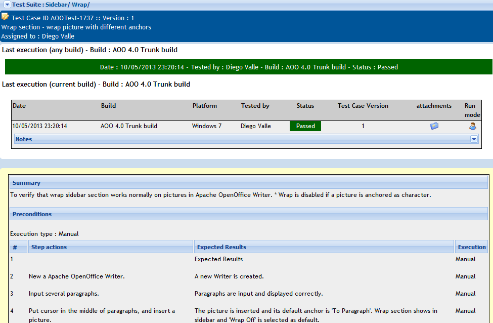Click the green last execution status banner

tap(249, 67)
